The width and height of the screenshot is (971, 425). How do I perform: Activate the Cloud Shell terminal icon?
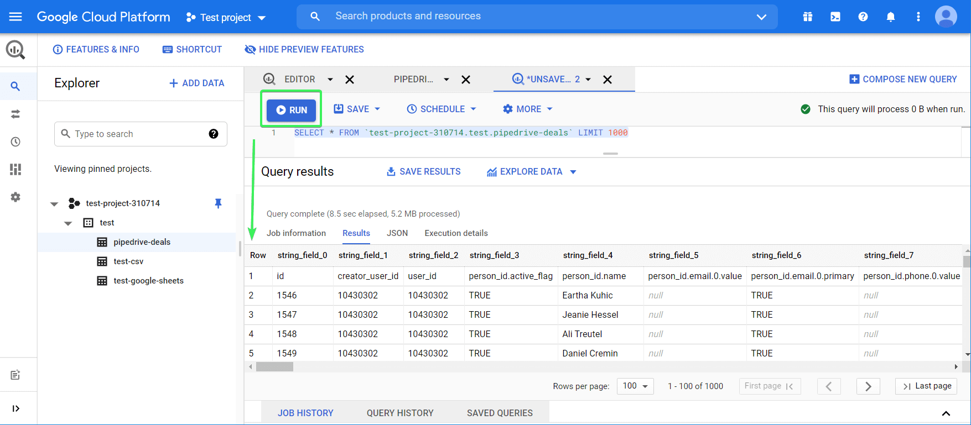click(x=835, y=17)
